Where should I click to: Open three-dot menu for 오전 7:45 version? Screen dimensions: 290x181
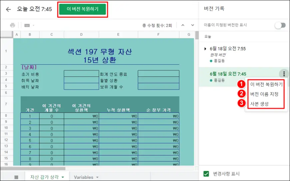click(x=283, y=74)
